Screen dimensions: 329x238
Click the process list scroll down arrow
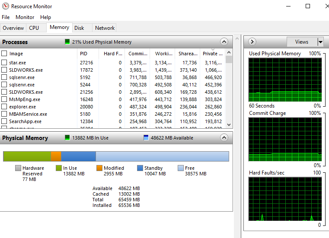click(229, 124)
